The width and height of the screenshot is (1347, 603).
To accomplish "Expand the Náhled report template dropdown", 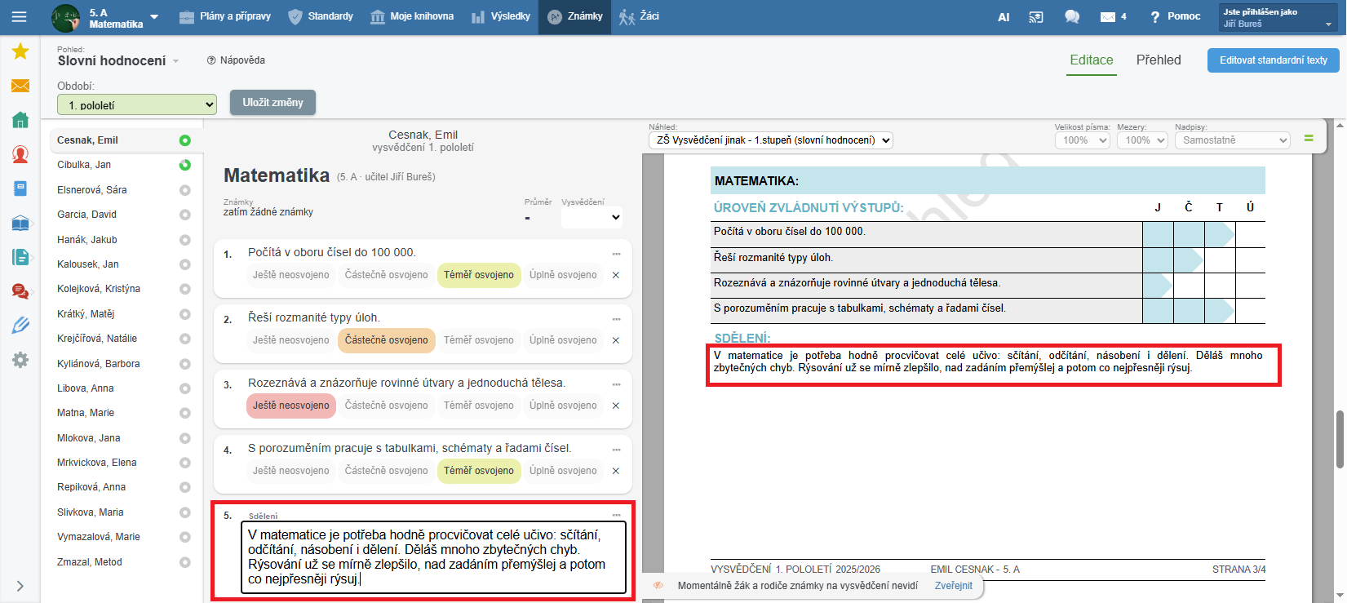I will tap(770, 140).
